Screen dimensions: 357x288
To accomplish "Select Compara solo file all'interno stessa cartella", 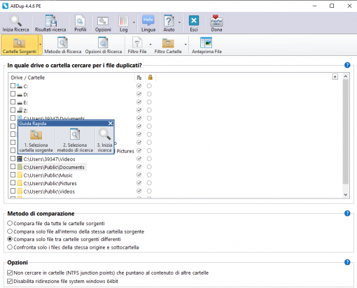I will pyautogui.click(x=10, y=231).
